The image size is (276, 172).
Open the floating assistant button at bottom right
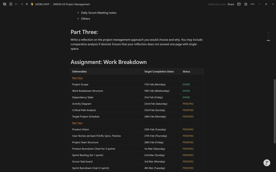tap(267, 163)
